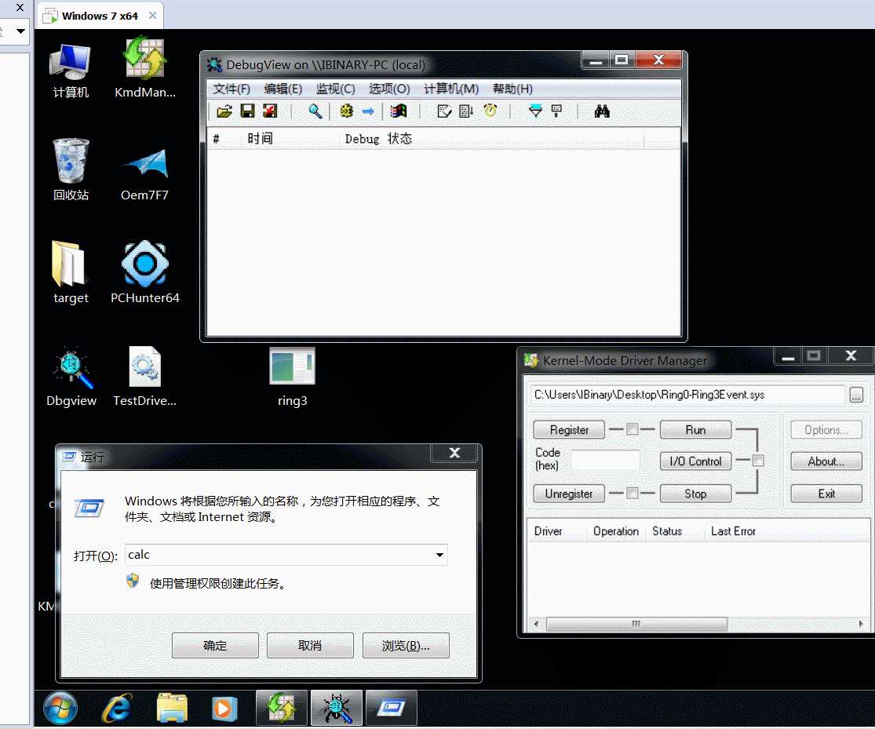
Task: Open the 计算机 desktop icon
Action: point(71,71)
